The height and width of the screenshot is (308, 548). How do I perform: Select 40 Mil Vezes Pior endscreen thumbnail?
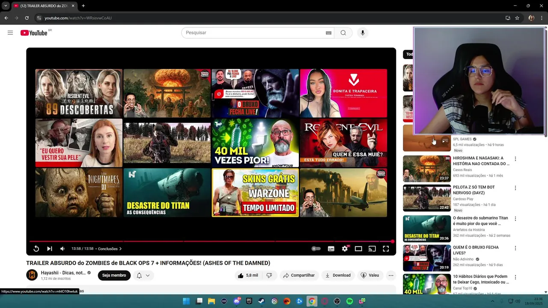point(255,143)
